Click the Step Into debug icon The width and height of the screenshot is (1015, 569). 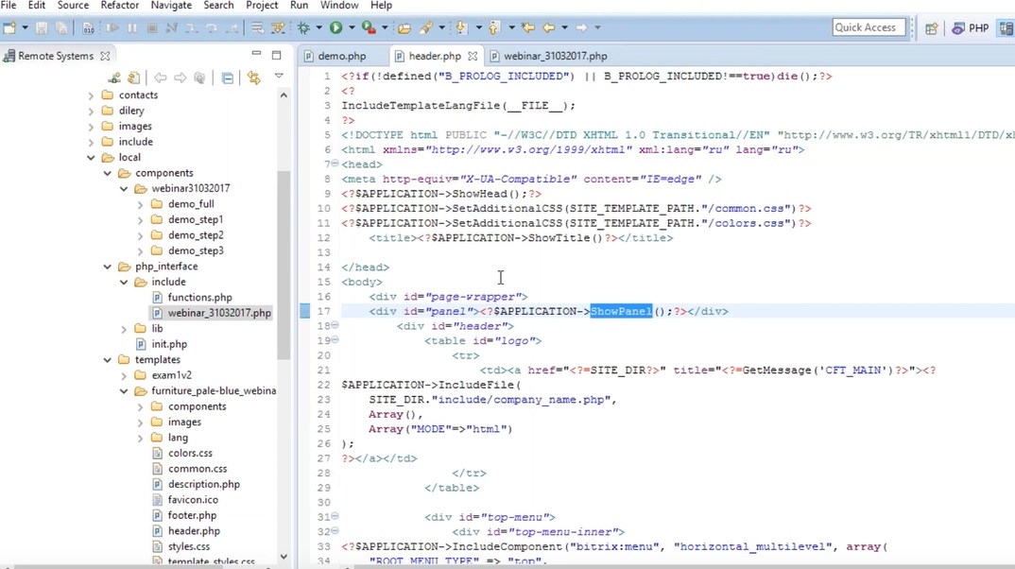(x=192, y=27)
